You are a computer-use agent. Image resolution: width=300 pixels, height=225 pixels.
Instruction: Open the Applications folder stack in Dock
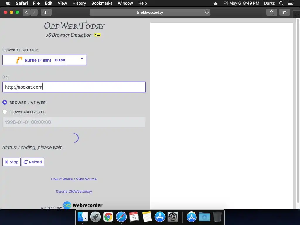tap(192, 217)
